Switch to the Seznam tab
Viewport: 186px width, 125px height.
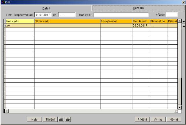138,8
